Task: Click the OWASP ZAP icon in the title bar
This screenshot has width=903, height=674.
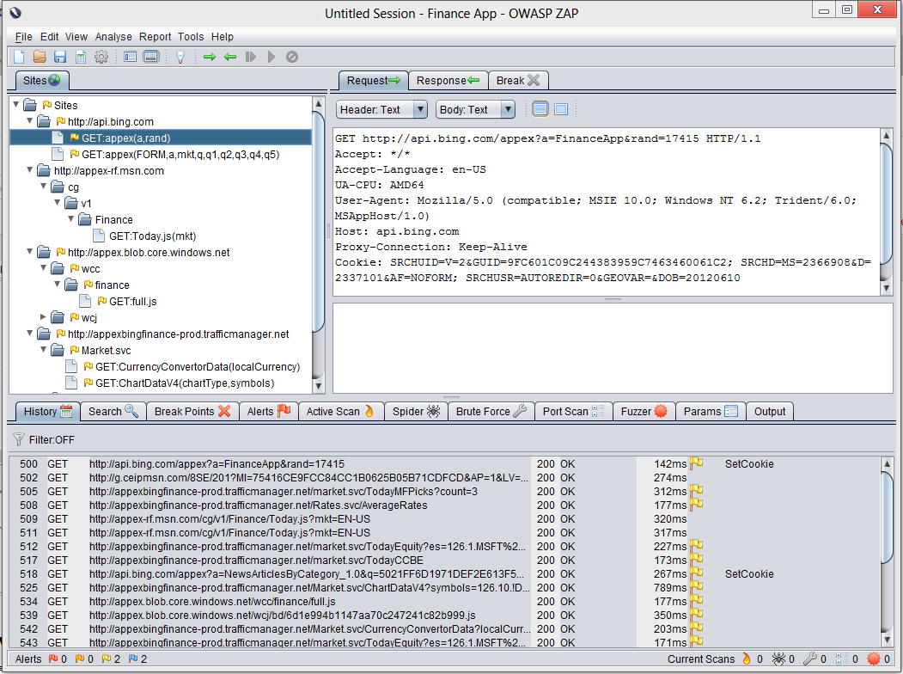Action: point(15,13)
